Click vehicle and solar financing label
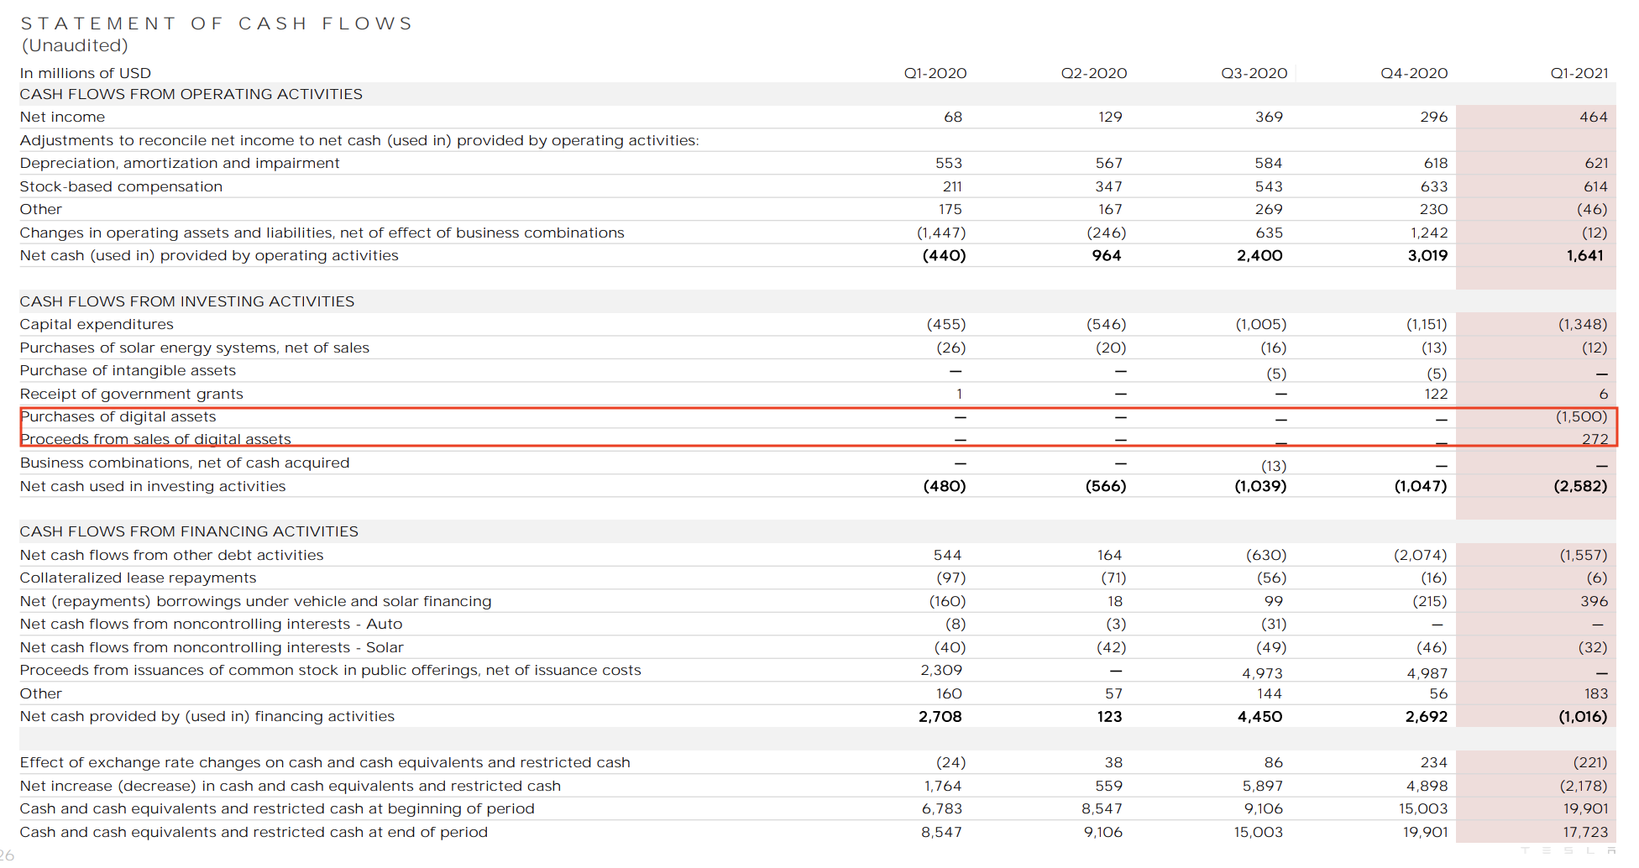 (256, 601)
